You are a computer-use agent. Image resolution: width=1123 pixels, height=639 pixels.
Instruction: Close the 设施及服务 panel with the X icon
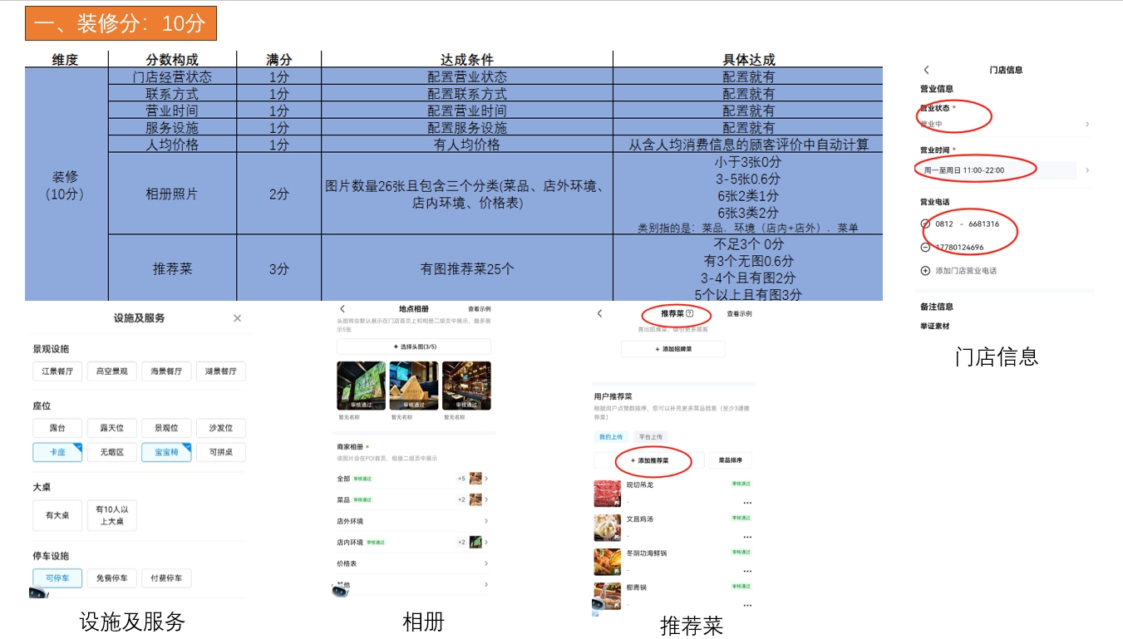(237, 318)
